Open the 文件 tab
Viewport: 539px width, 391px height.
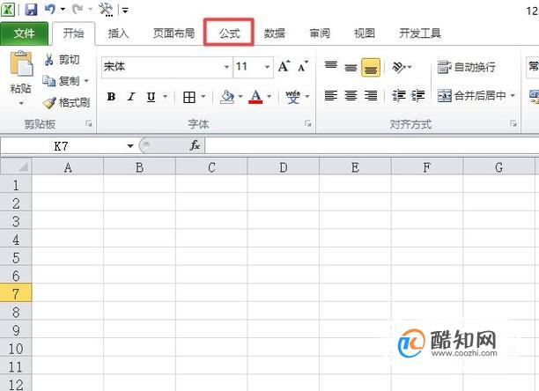tap(24, 33)
